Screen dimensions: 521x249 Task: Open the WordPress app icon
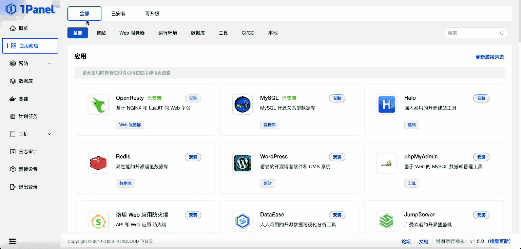pos(242,163)
